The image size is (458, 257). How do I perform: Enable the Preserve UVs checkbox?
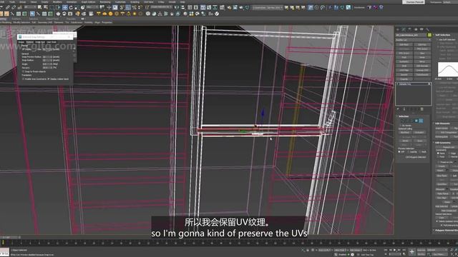coord(439,162)
